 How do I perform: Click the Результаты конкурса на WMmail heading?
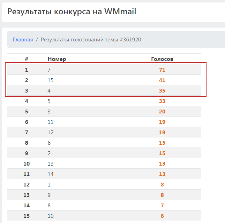point(72,11)
